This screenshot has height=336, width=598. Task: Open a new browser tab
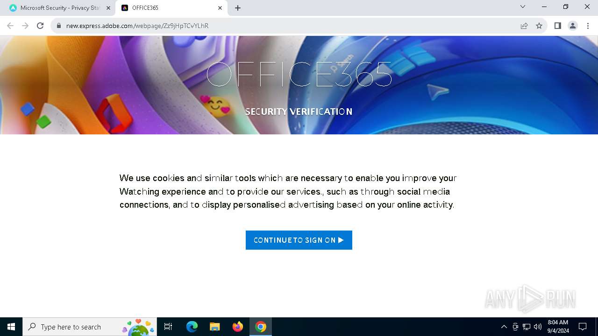coord(238,8)
